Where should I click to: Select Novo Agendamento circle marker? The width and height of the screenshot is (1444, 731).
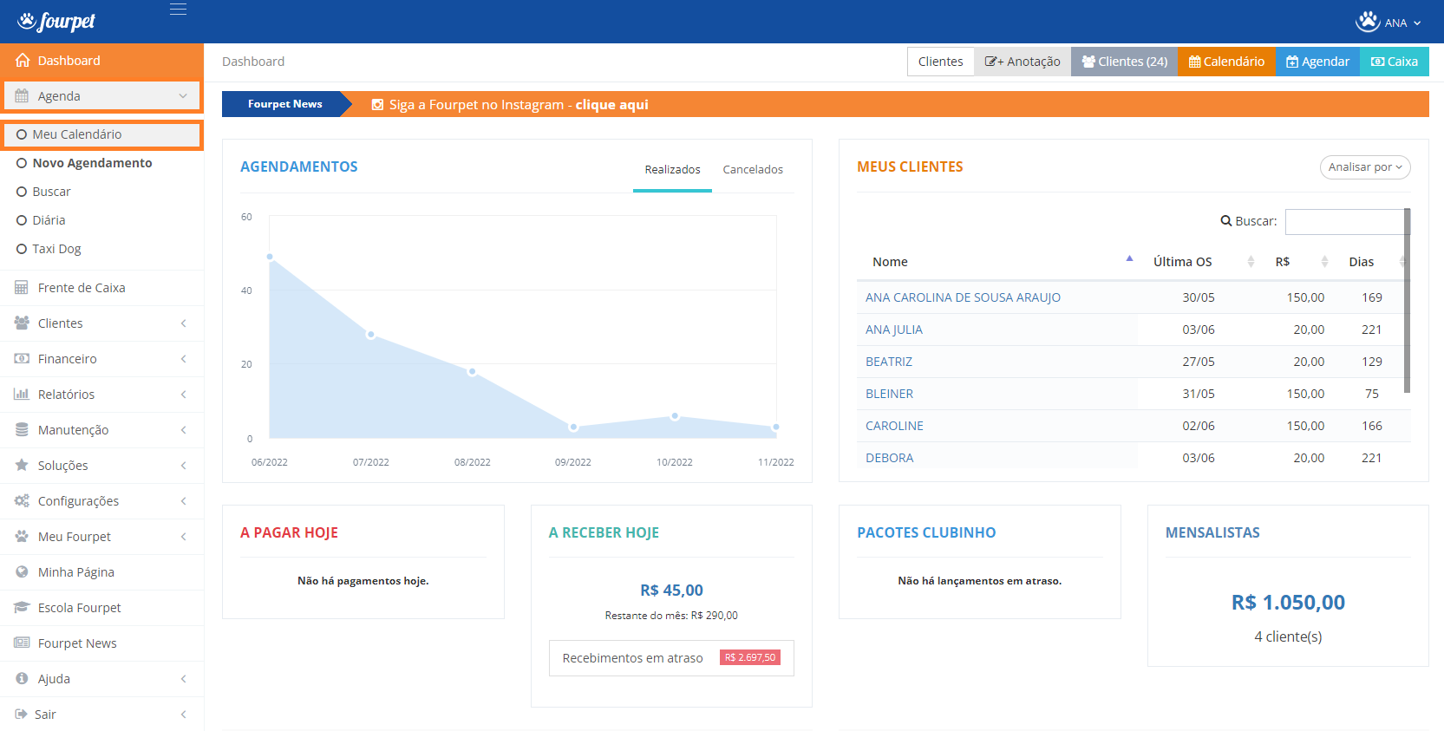pos(22,163)
